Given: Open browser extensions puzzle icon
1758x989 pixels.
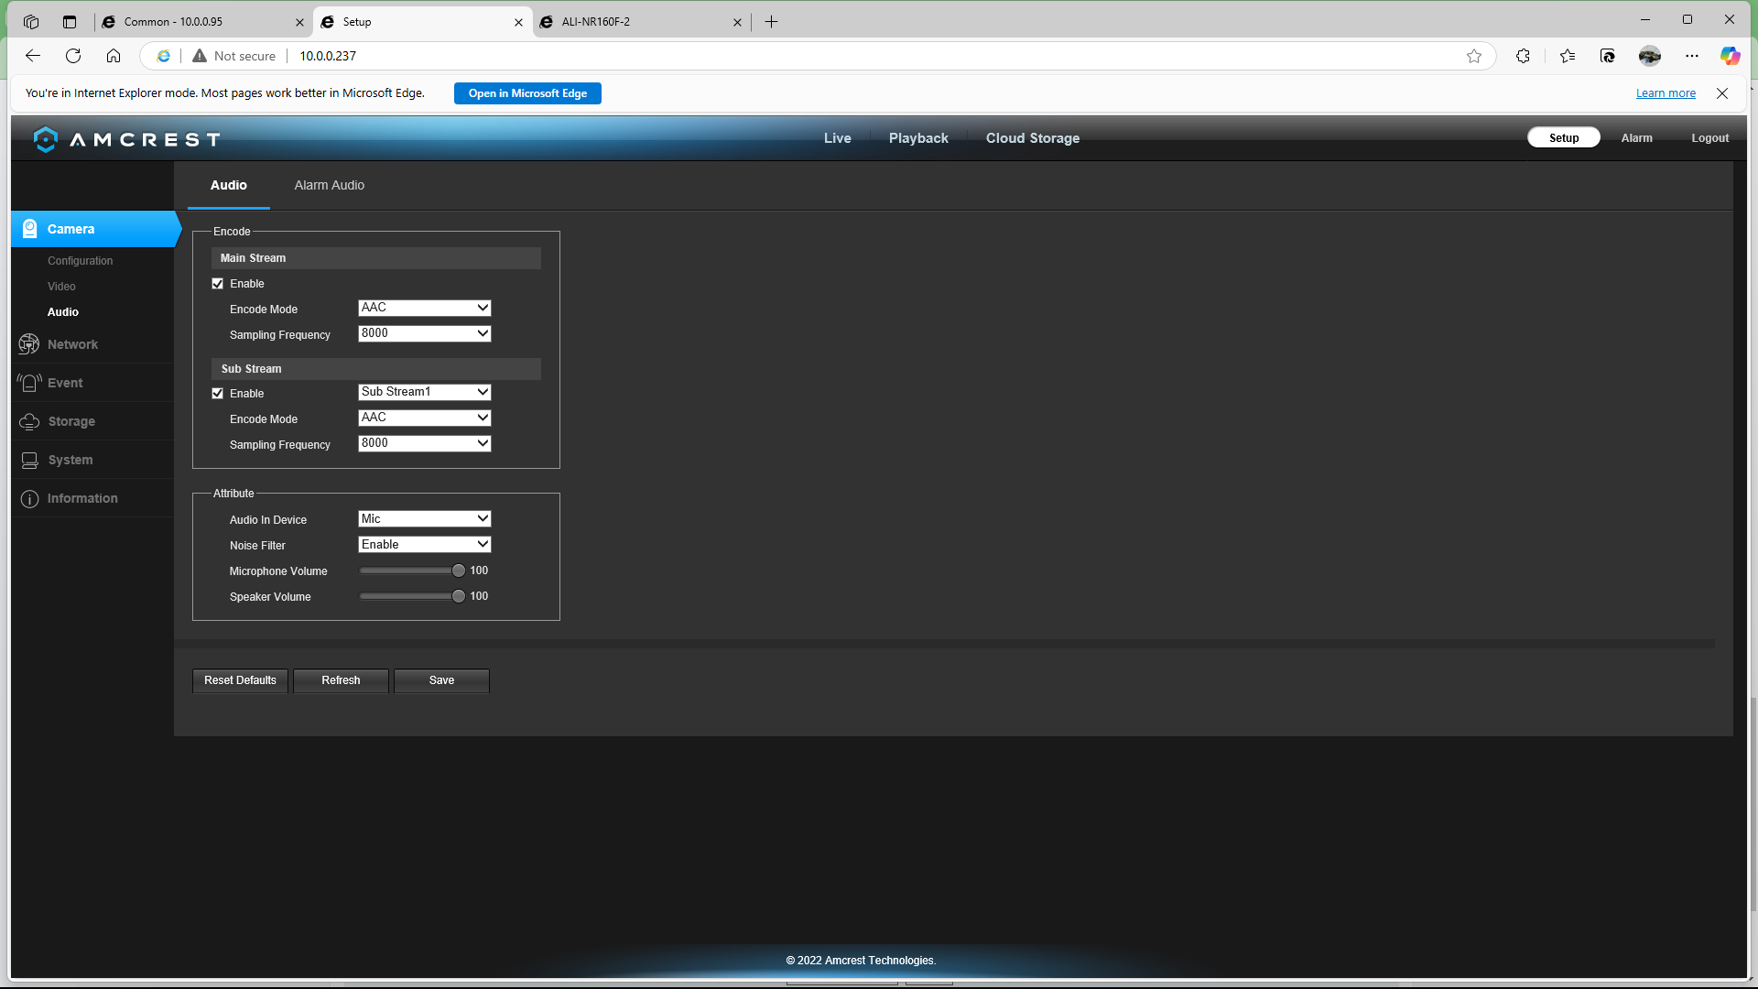Looking at the screenshot, I should click(x=1523, y=56).
